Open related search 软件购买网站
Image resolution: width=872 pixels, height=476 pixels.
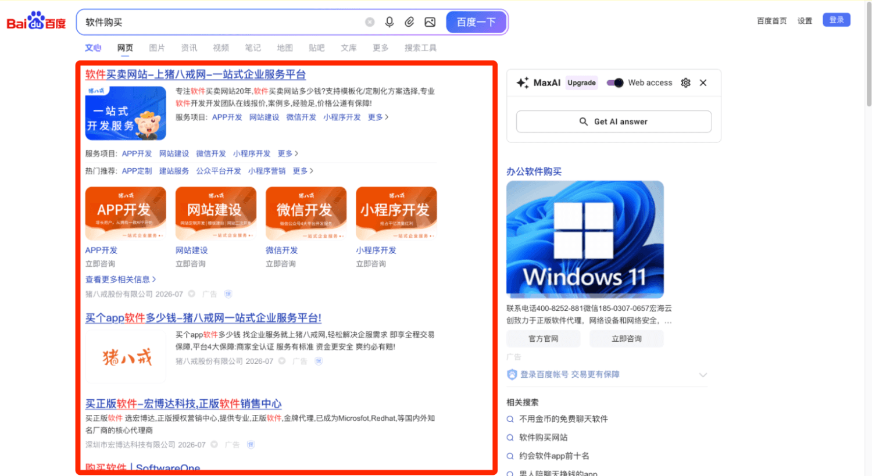coord(544,438)
